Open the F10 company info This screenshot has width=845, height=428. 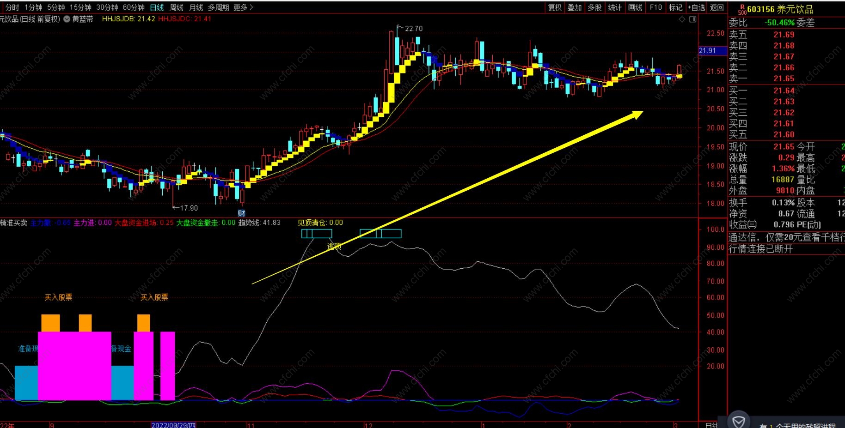pyautogui.click(x=655, y=7)
